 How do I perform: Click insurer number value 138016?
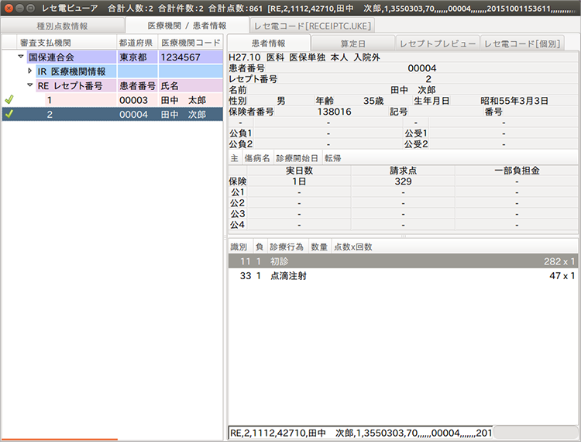pos(334,112)
